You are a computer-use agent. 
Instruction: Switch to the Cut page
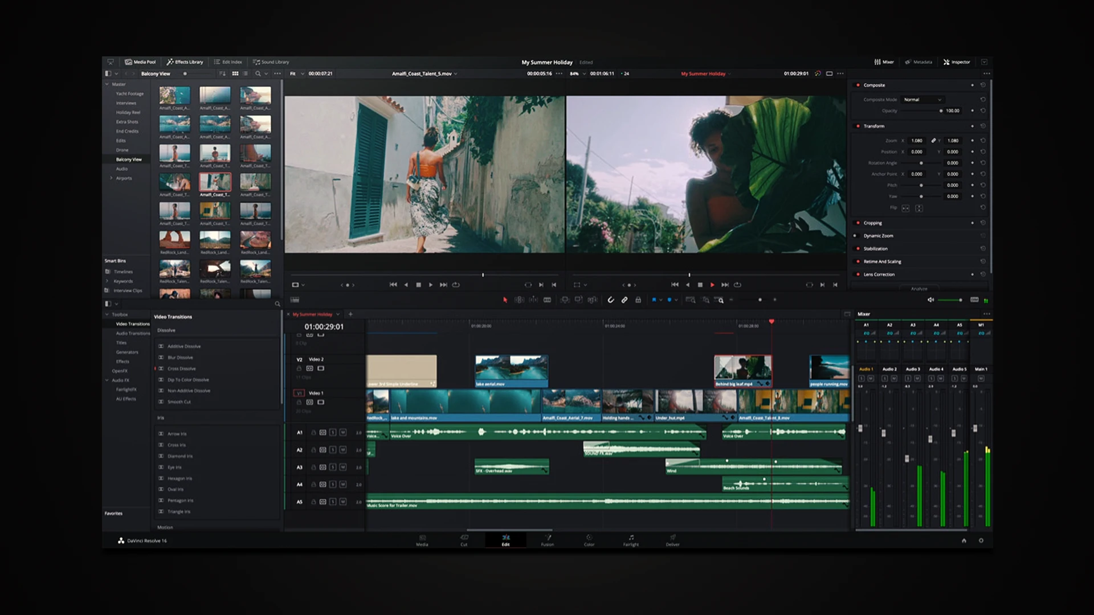(x=464, y=540)
